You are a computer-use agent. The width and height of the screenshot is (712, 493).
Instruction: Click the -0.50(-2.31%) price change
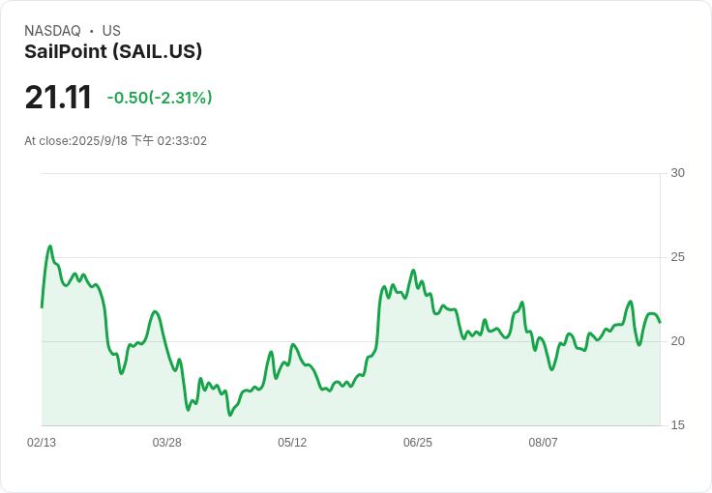pos(160,98)
